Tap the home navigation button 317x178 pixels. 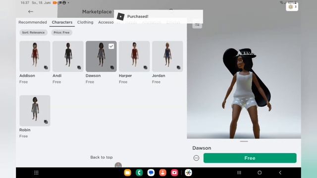(x=260, y=173)
